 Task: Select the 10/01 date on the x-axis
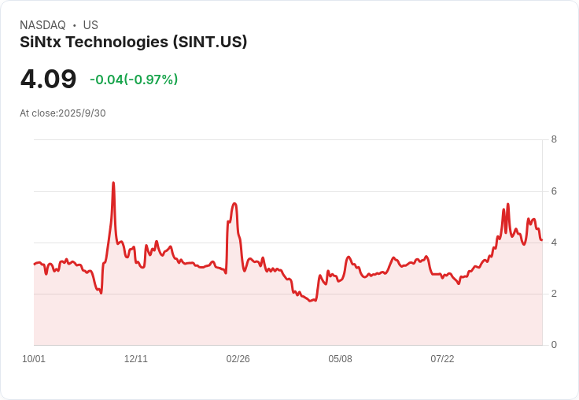(34, 359)
